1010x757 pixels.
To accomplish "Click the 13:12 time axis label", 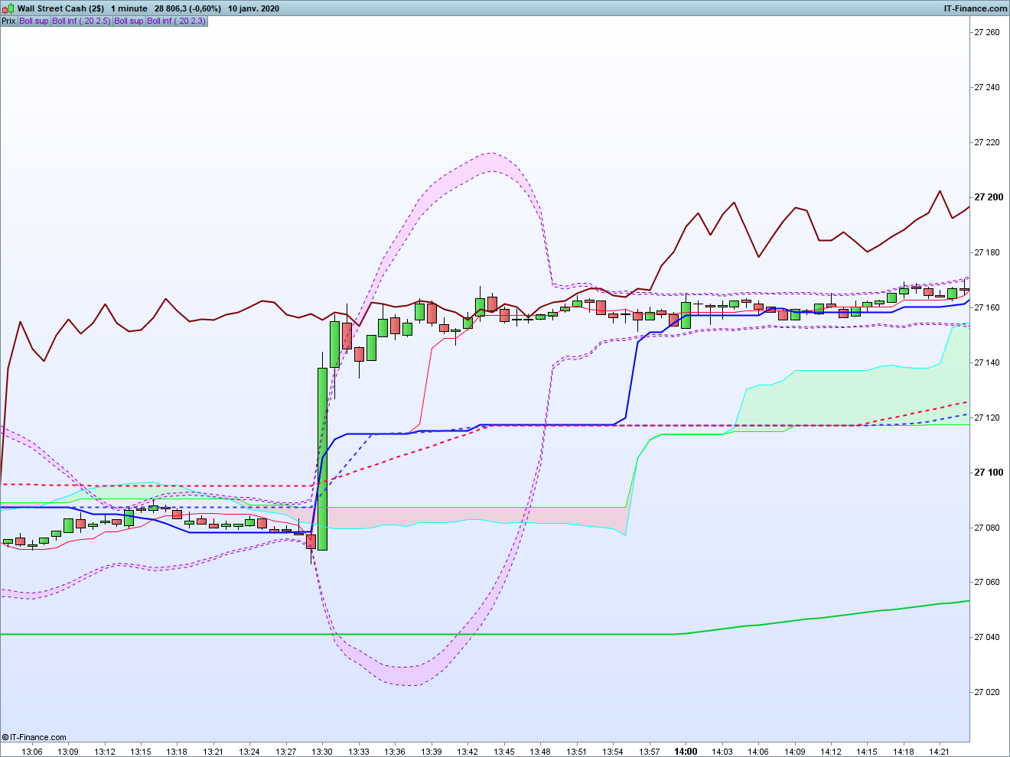I will (x=105, y=752).
